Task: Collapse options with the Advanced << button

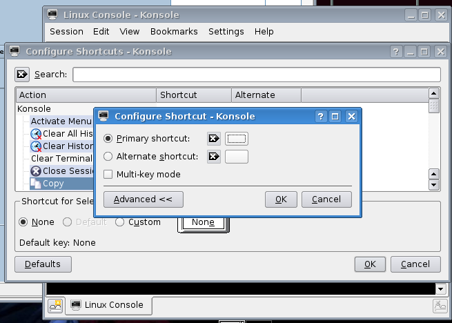Action: (x=144, y=199)
